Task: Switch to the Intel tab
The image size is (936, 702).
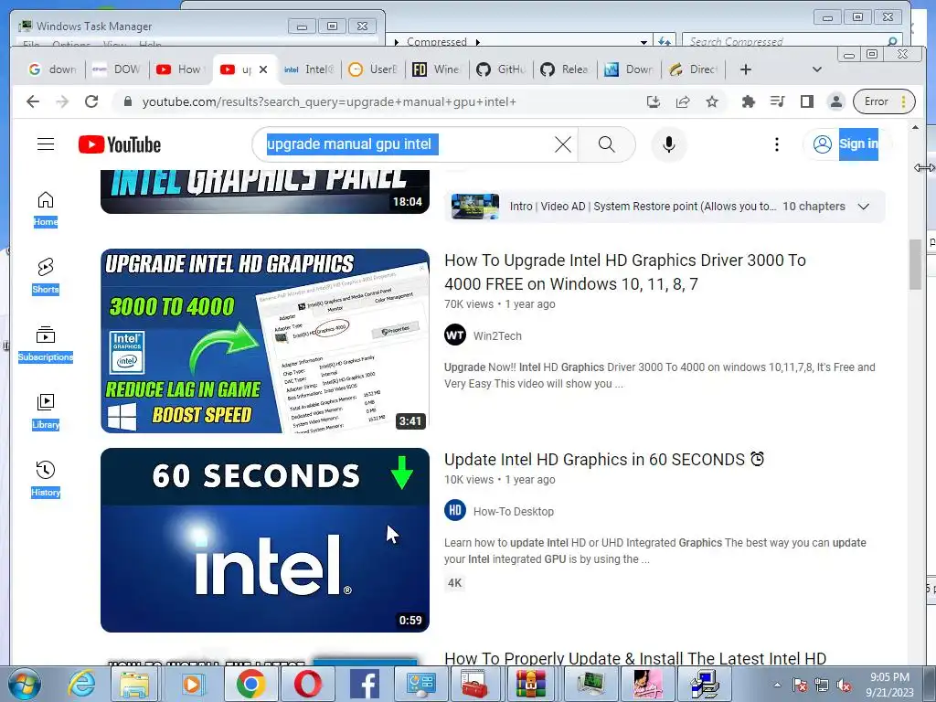Action: pos(309,69)
